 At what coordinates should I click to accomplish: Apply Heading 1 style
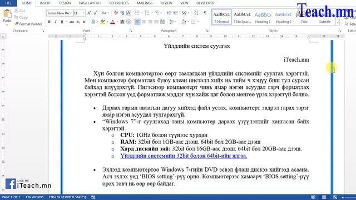(263, 17)
